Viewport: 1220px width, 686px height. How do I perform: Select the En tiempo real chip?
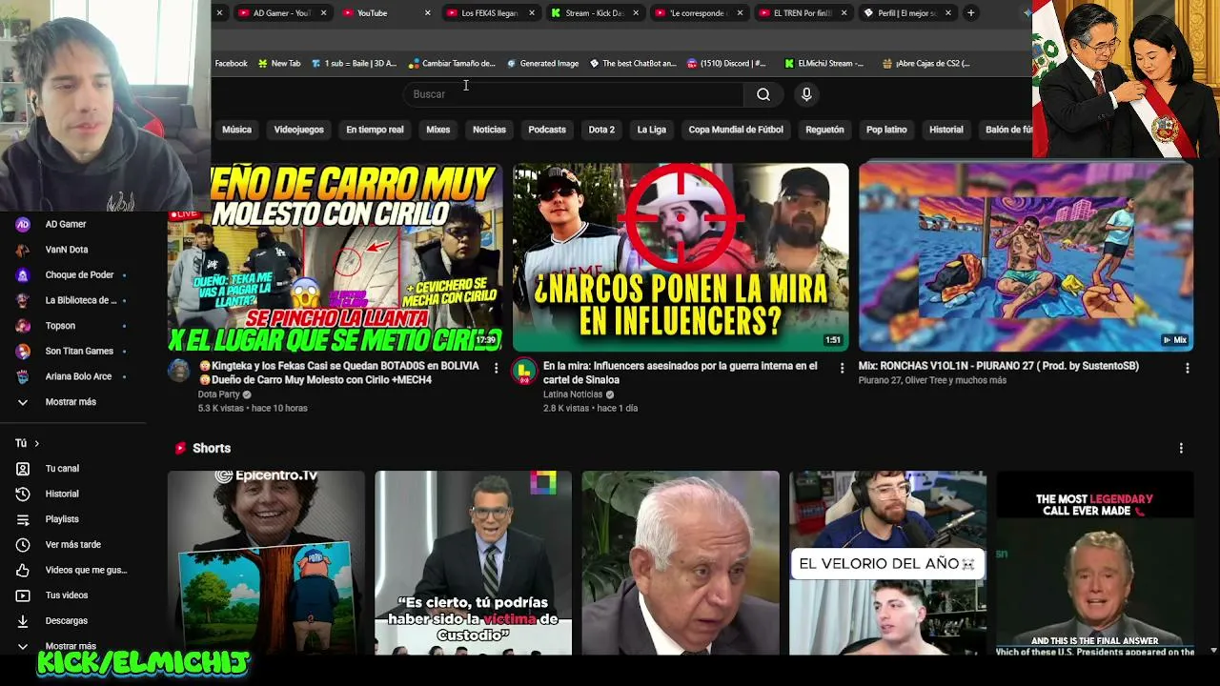coord(375,130)
